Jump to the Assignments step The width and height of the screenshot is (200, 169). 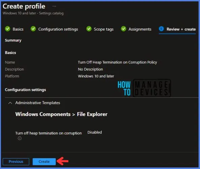click(140, 29)
